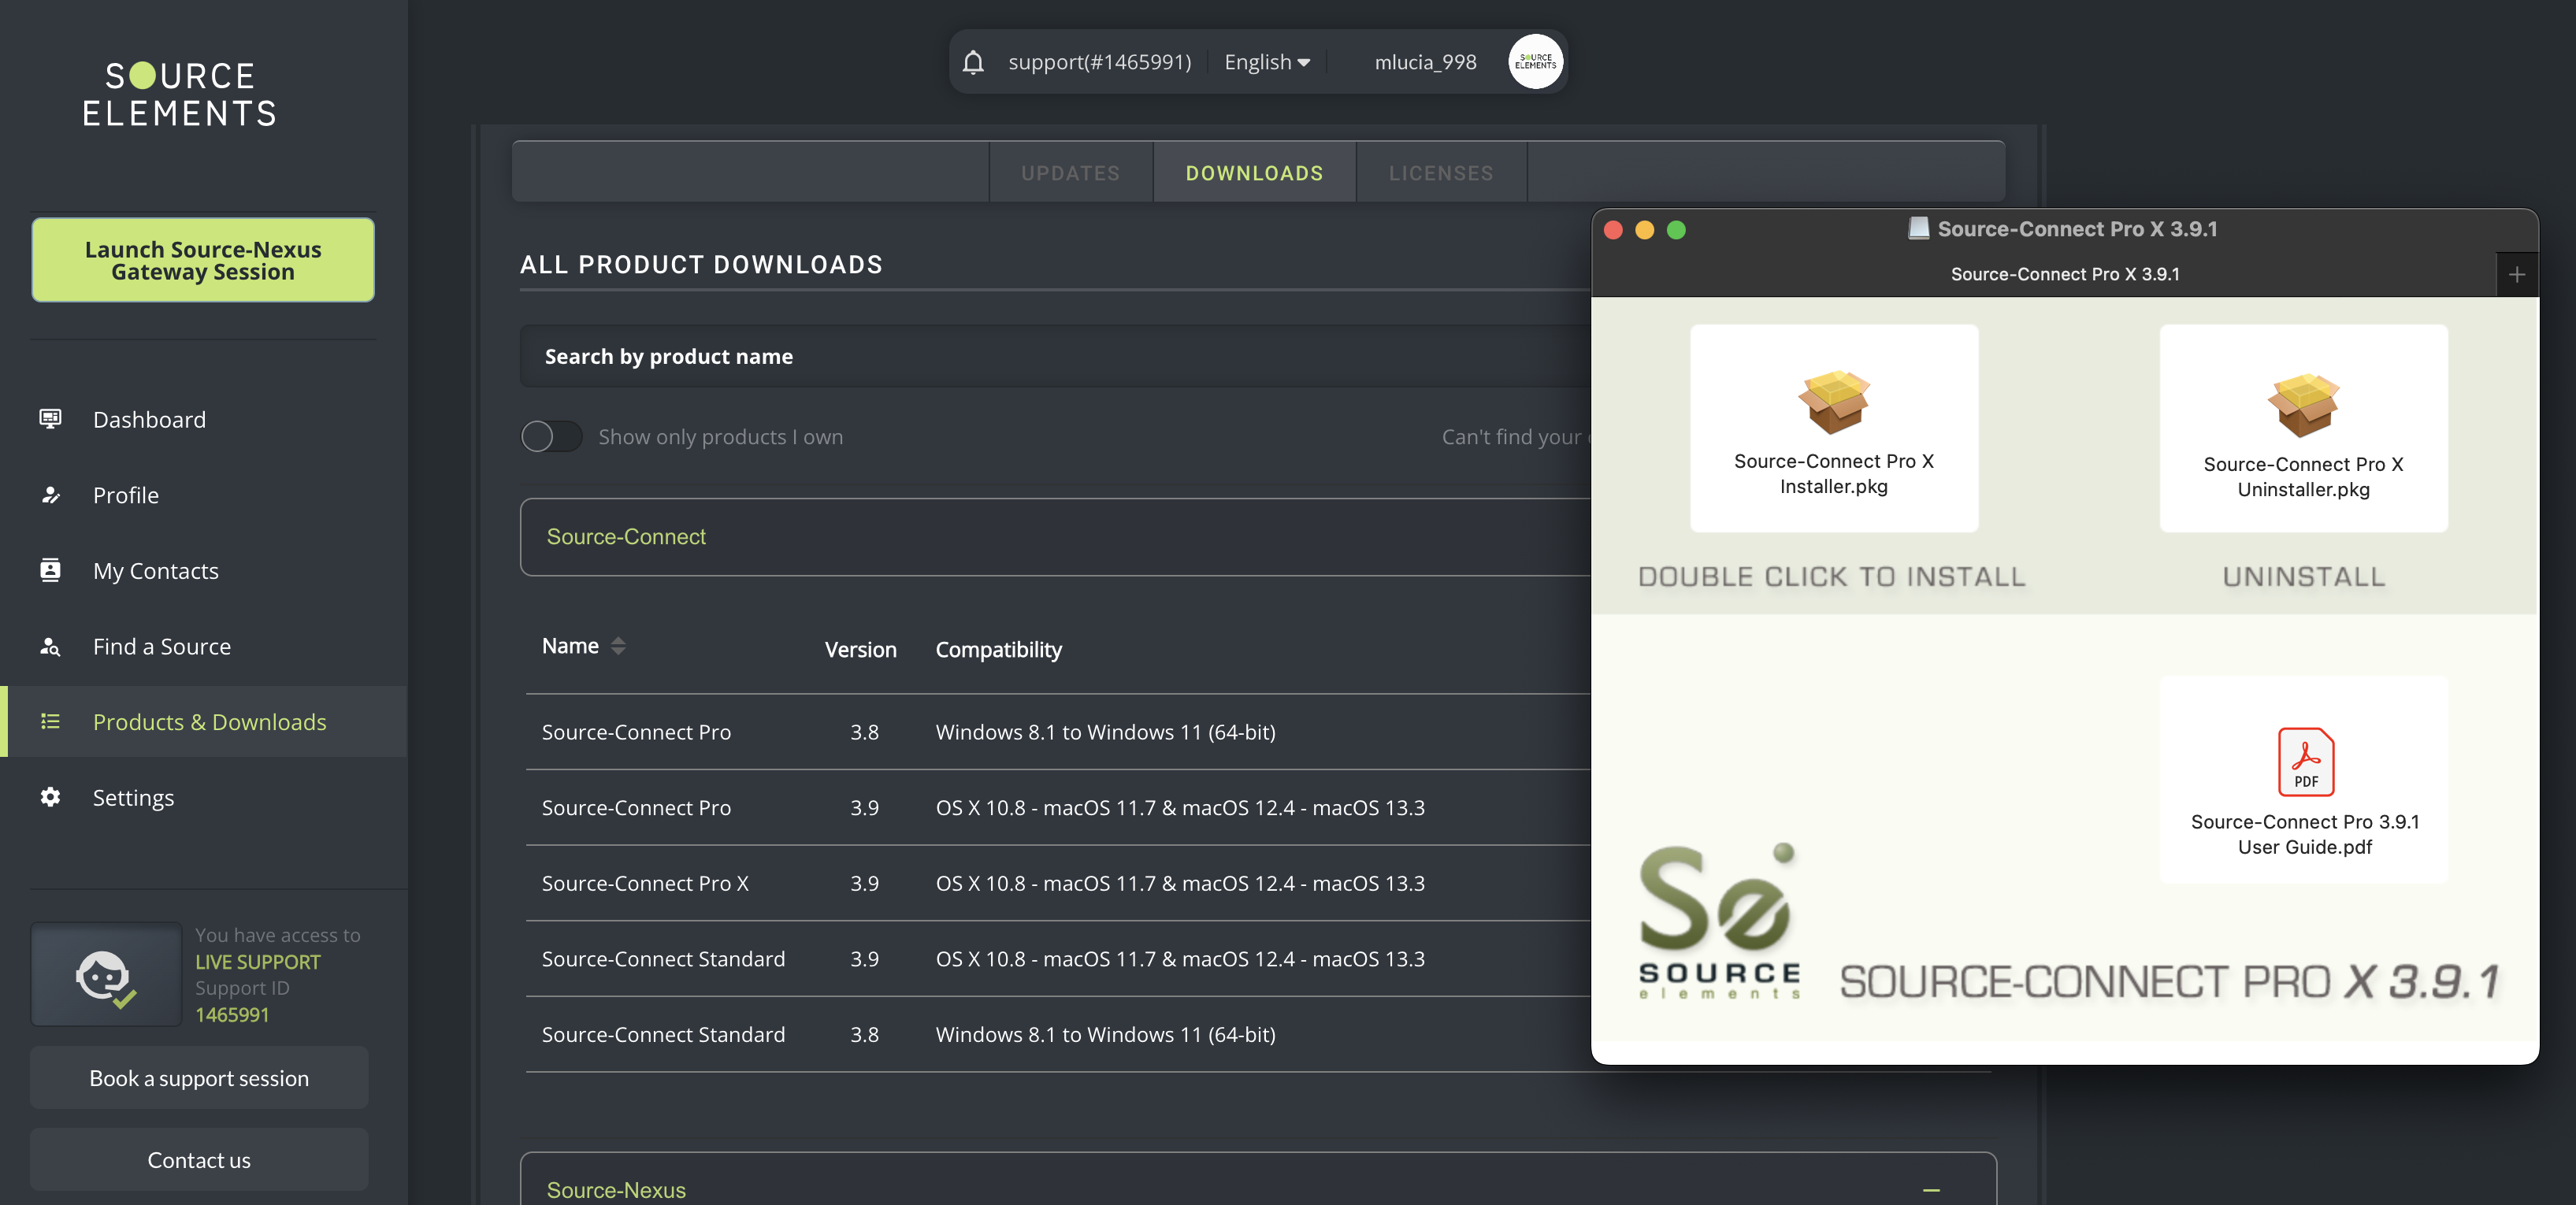
Task: Add new tab with plus button
Action: [x=2516, y=275]
